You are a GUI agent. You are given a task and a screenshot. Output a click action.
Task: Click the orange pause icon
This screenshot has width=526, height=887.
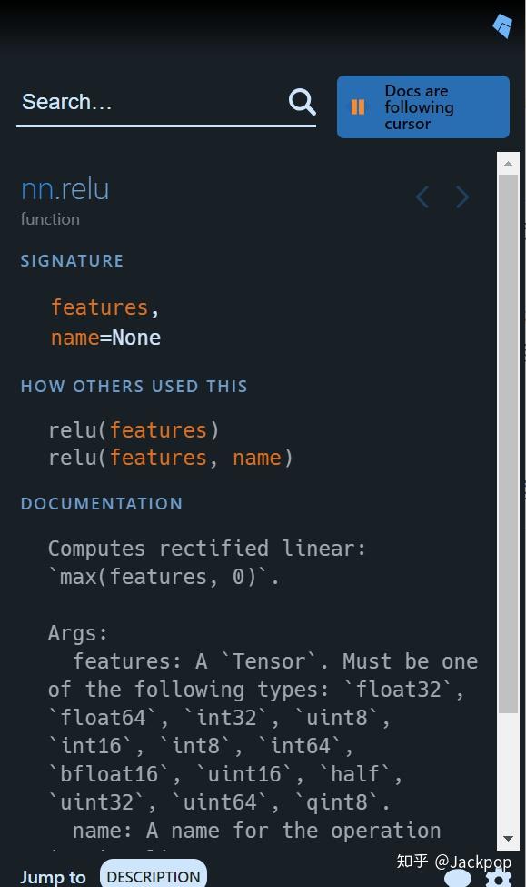tap(358, 107)
